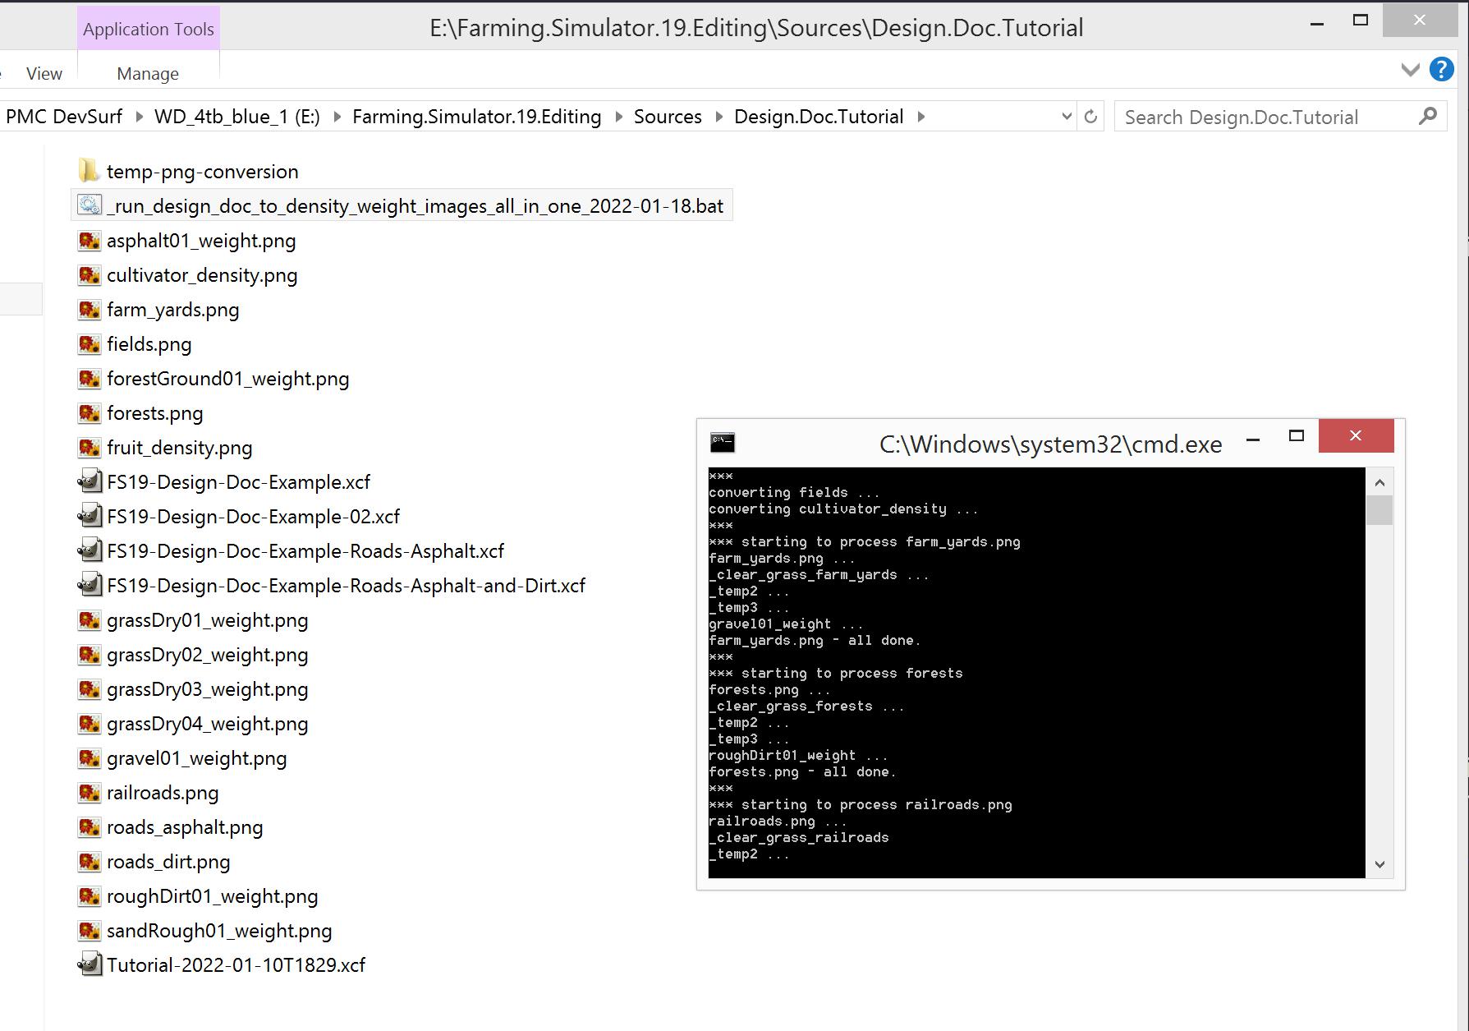Click the forestGround01_weight.png file icon
This screenshot has width=1469, height=1031.
[x=90, y=379]
